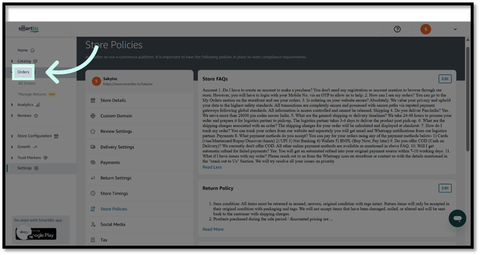Click the Review Settings star icon

[x=93, y=131]
